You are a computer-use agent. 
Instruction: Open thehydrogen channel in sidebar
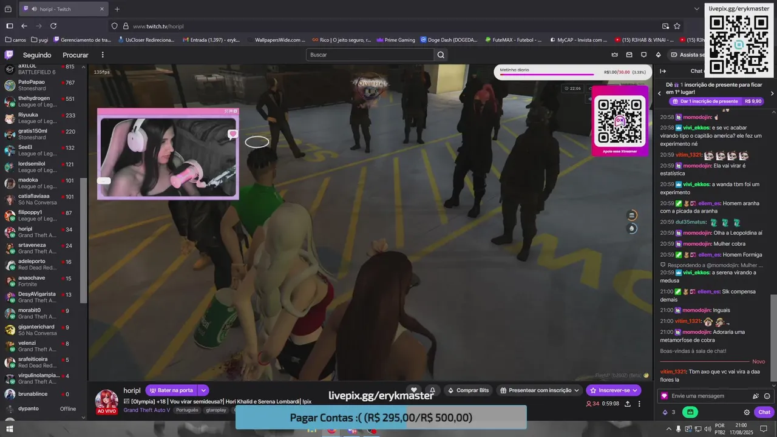(x=40, y=102)
